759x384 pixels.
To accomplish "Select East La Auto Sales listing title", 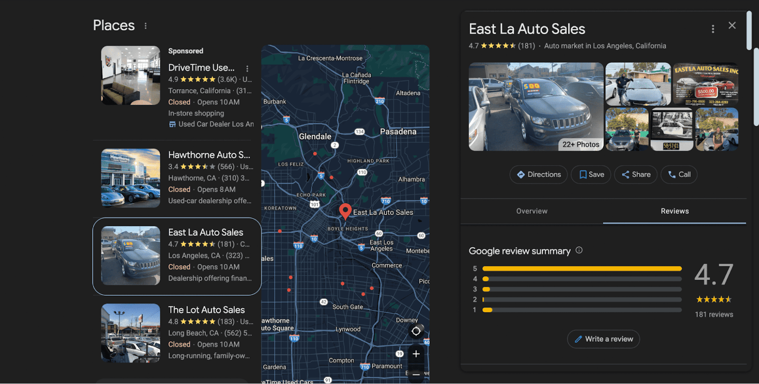I will [206, 232].
